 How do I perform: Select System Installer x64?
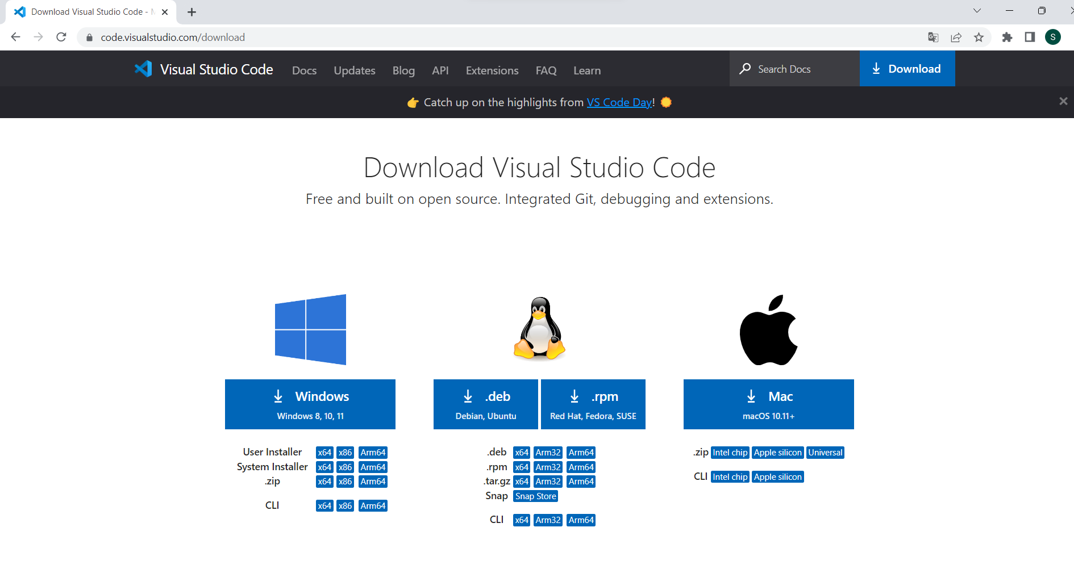pyautogui.click(x=324, y=467)
